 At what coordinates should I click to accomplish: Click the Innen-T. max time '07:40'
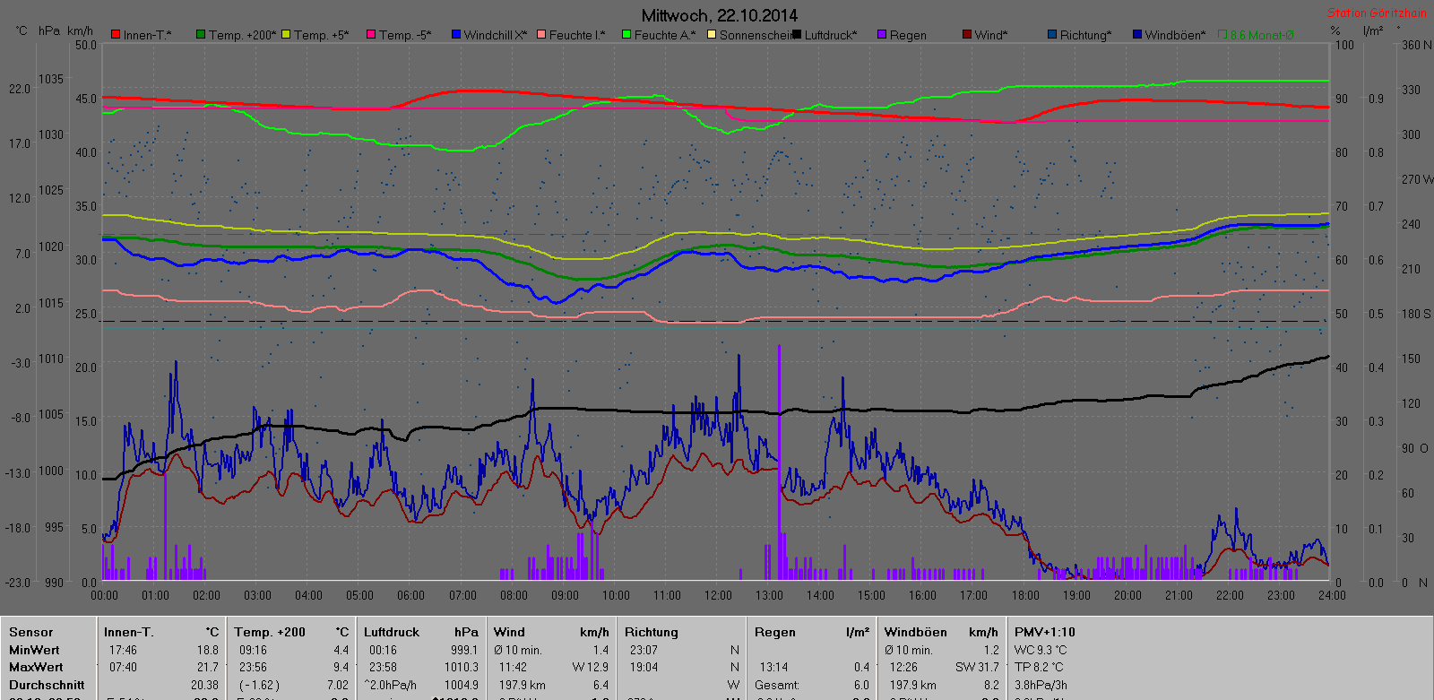tap(123, 667)
